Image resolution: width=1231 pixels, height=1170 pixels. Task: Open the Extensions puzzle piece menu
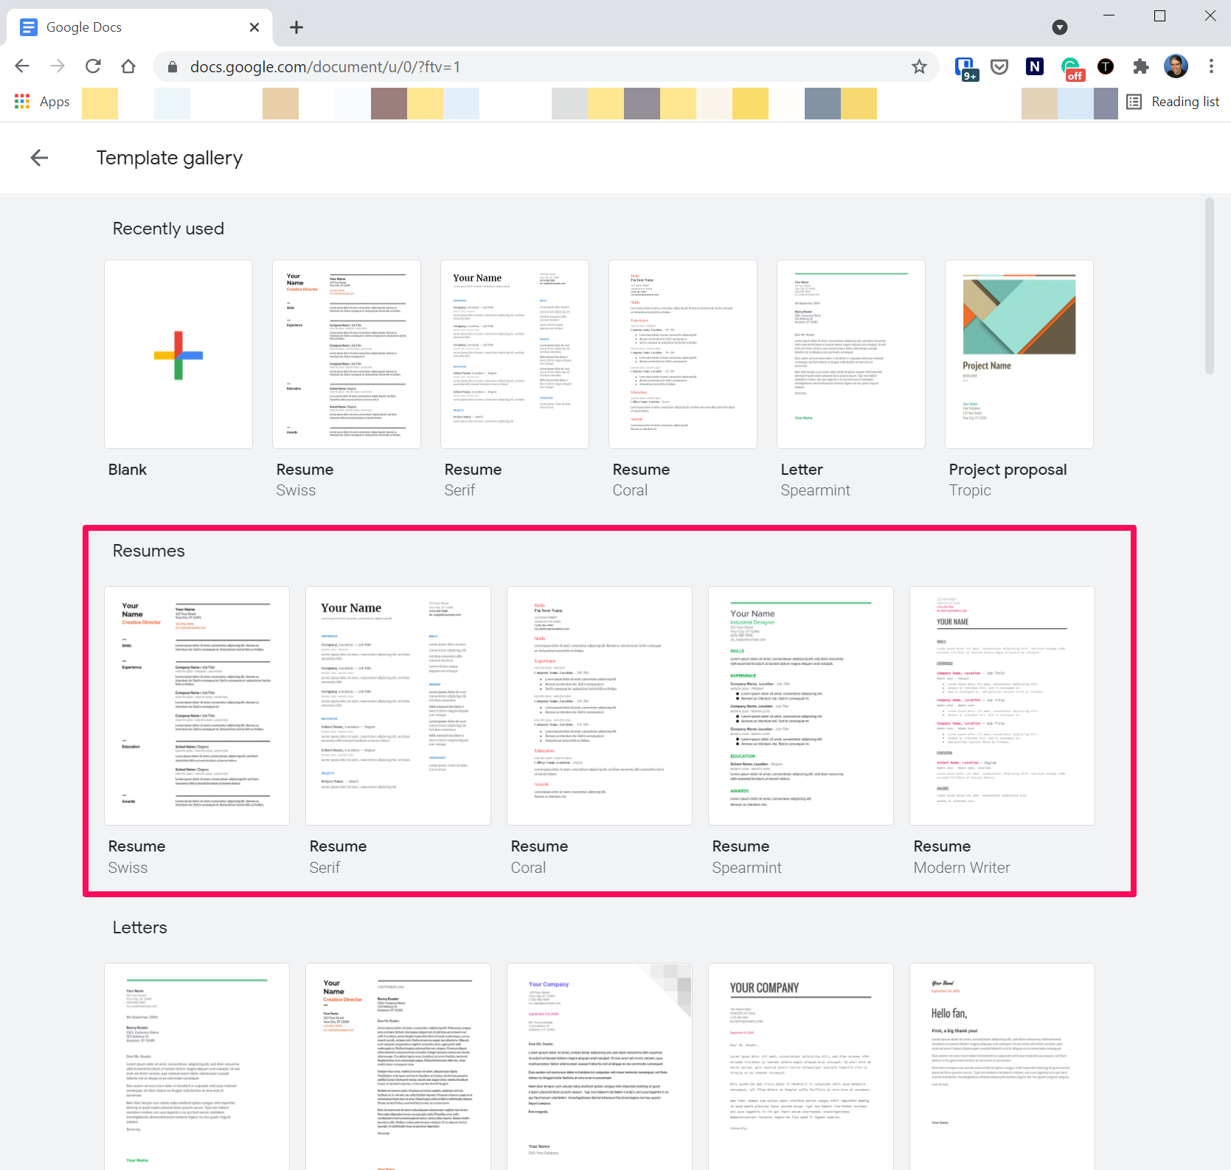click(x=1141, y=67)
